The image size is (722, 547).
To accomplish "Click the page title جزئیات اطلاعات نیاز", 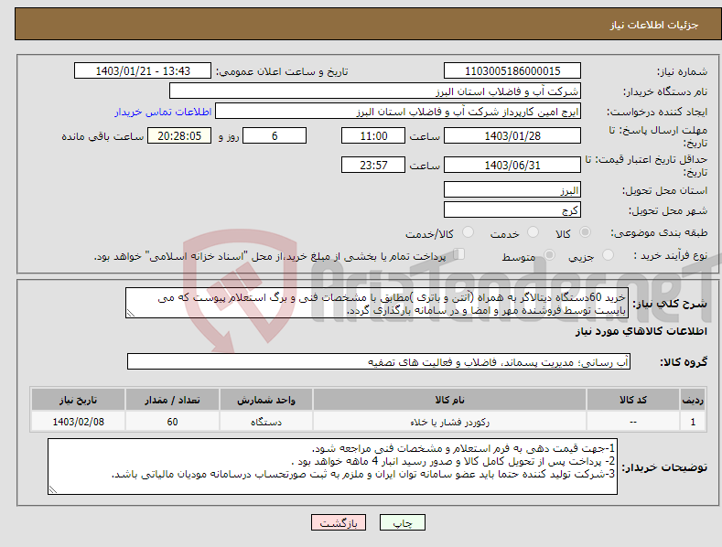I will 654,25.
